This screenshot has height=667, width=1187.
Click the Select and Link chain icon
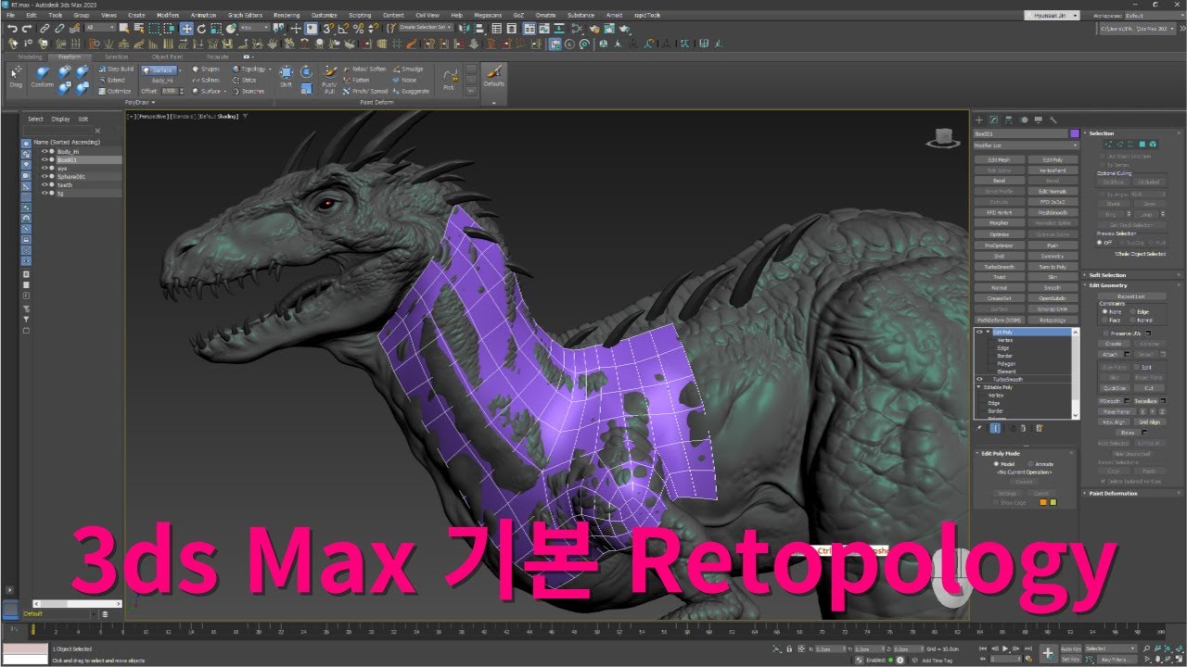tap(45, 29)
